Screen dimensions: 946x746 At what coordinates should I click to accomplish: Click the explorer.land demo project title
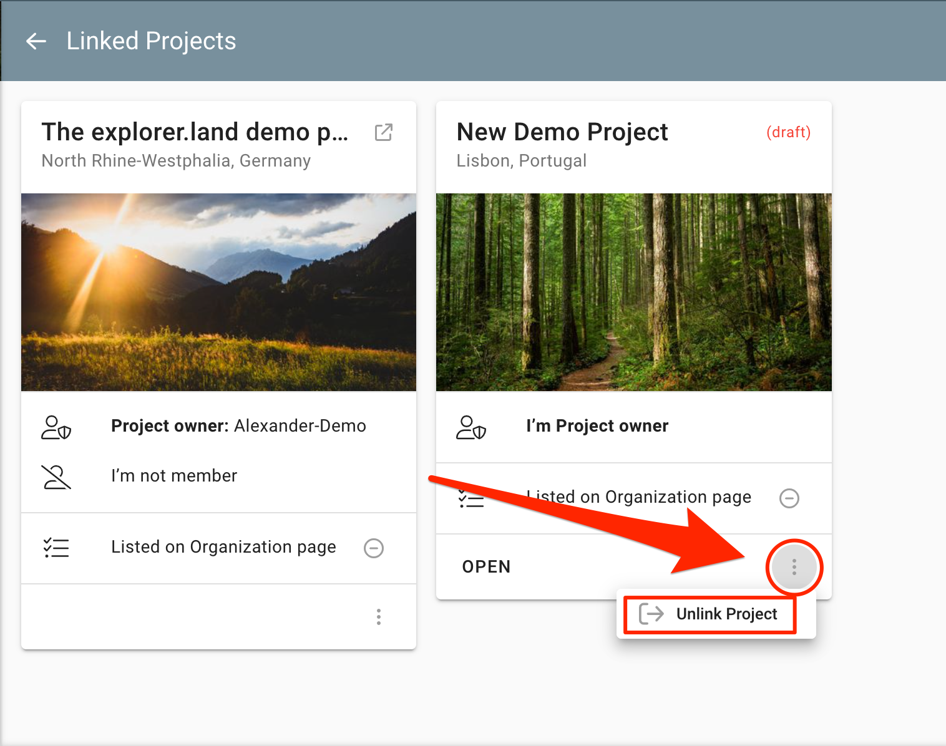(x=195, y=132)
